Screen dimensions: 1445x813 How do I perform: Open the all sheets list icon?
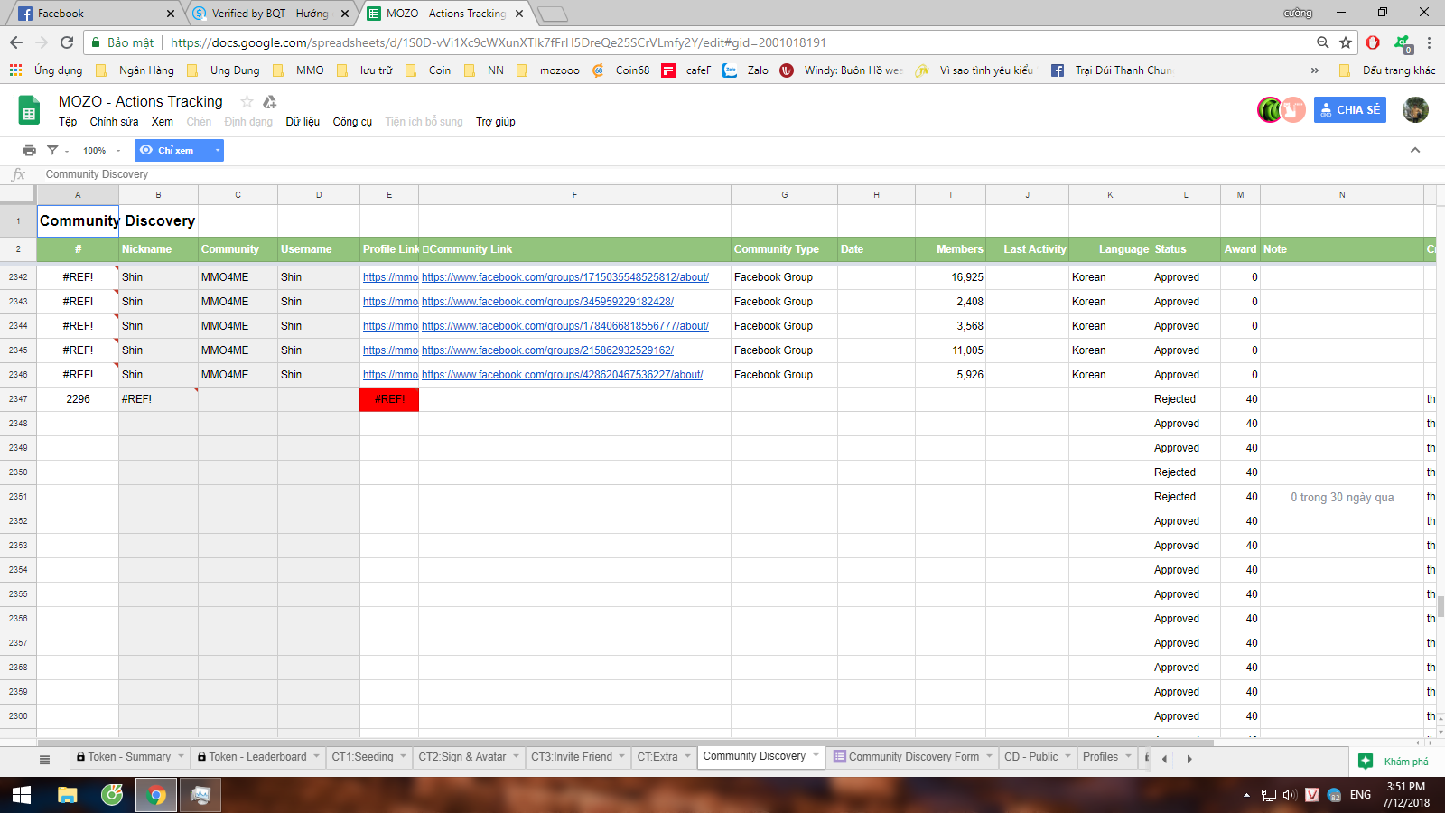44,759
